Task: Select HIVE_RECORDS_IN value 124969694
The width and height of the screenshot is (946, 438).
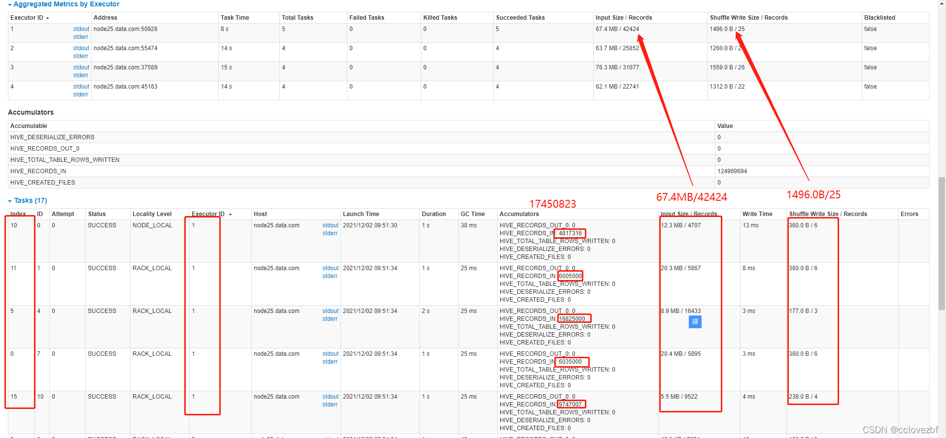Action: click(732, 171)
